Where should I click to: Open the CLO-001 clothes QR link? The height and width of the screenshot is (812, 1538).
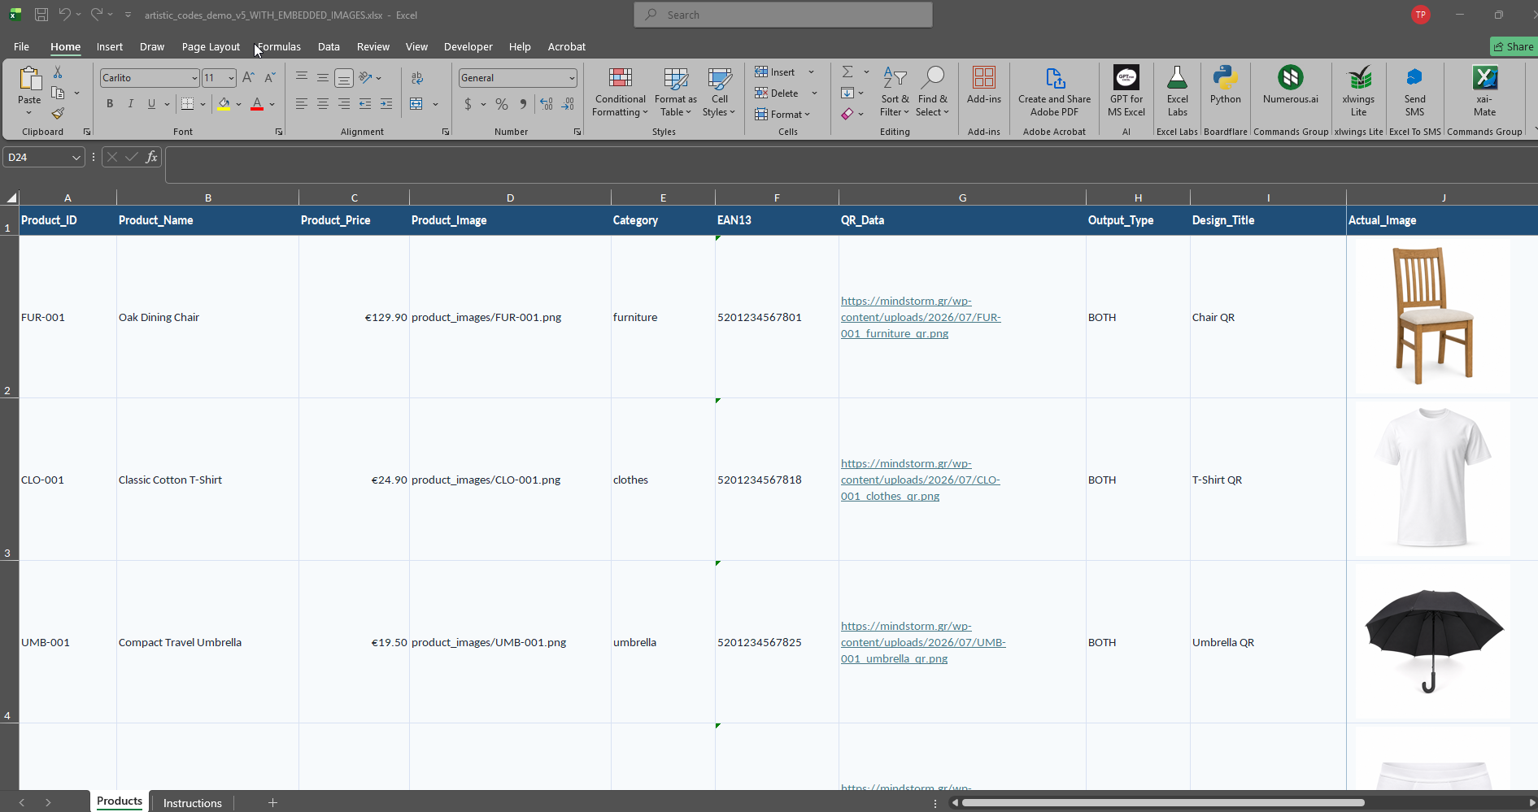coord(921,480)
